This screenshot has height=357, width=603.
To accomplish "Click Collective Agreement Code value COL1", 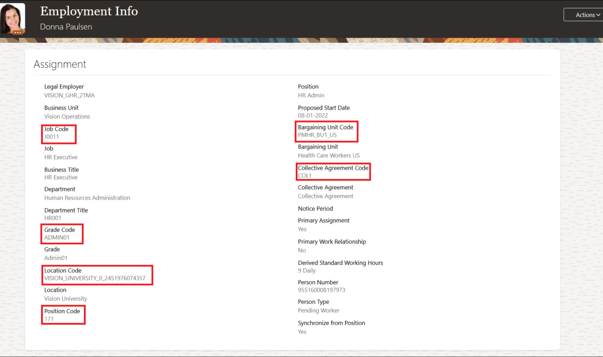I will [x=305, y=176].
